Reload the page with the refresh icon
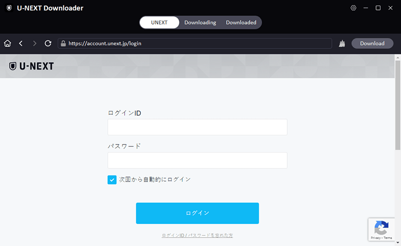Screen dimensions: 401x246 coord(48,43)
